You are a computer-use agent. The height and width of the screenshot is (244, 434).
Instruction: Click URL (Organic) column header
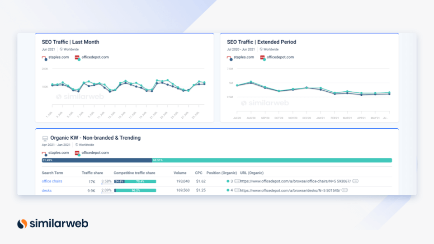point(252,173)
